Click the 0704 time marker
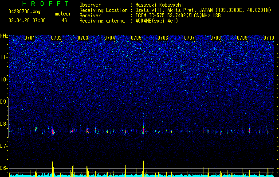This screenshot has height=177, width=279. click(110, 38)
